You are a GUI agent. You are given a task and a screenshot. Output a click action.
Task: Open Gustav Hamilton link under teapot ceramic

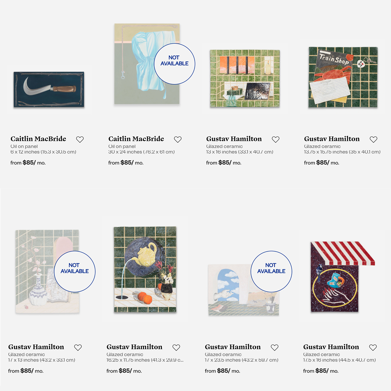click(134, 347)
